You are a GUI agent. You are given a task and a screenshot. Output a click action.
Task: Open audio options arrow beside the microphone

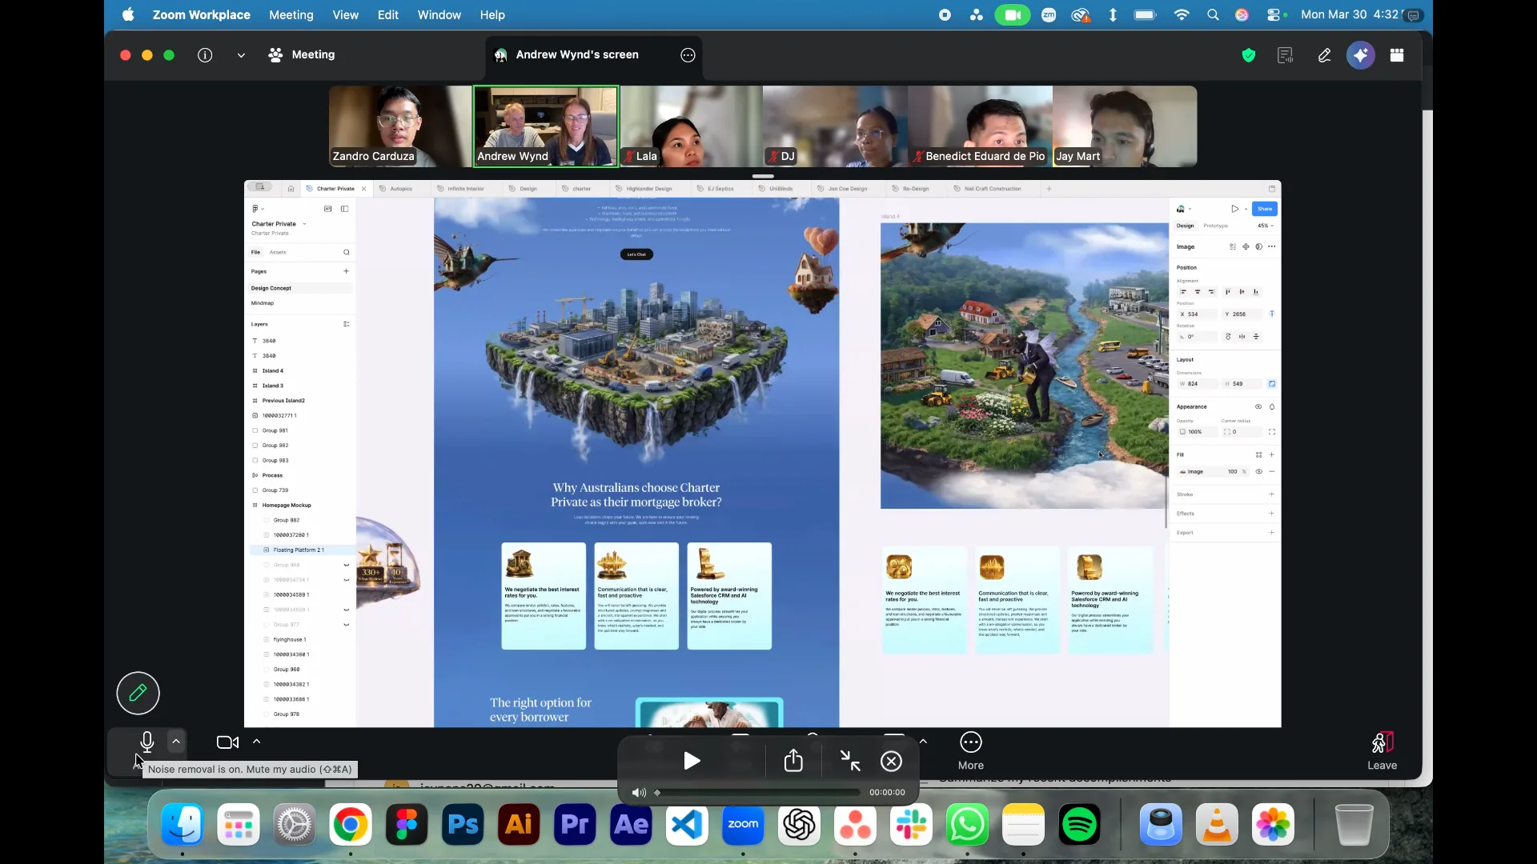[176, 742]
